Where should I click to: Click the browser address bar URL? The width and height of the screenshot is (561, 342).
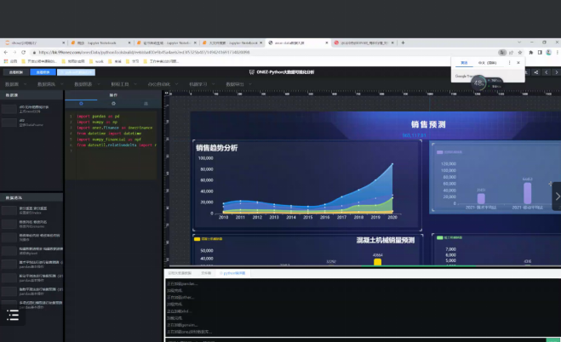pos(170,52)
